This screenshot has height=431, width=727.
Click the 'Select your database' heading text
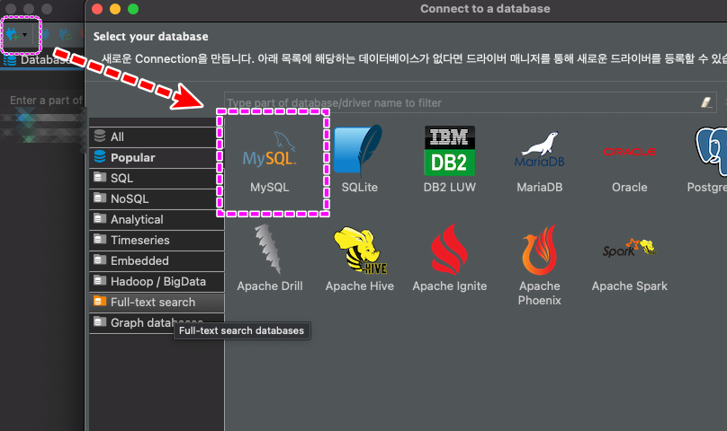tap(150, 37)
